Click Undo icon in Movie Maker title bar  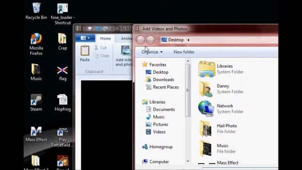click(x=98, y=29)
